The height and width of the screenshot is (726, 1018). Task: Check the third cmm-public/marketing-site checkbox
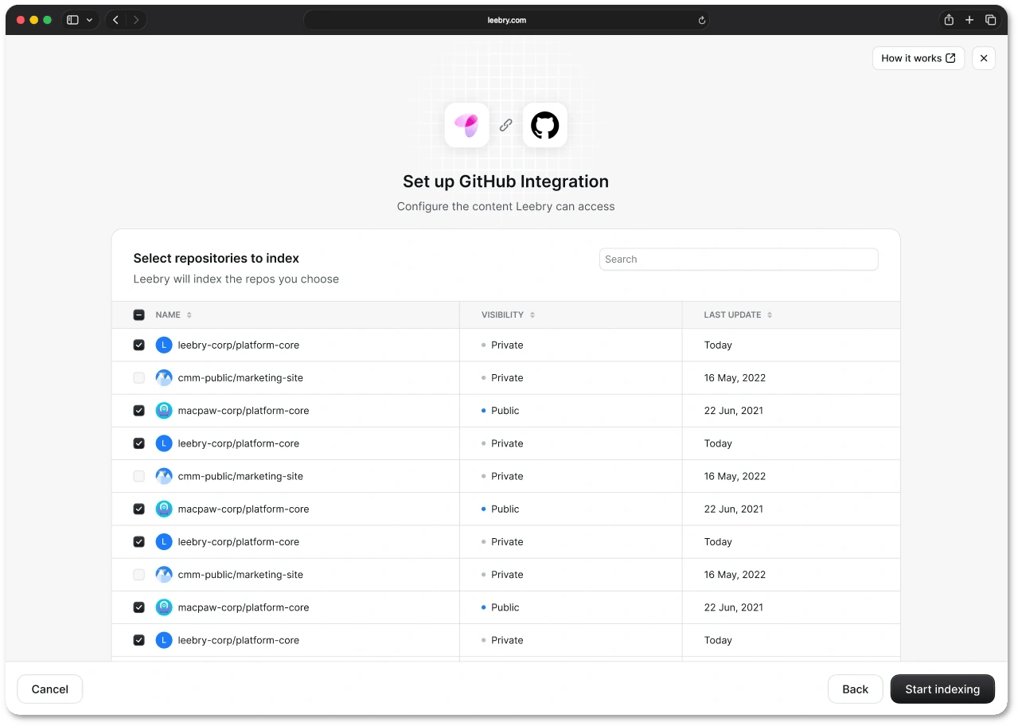coord(139,575)
